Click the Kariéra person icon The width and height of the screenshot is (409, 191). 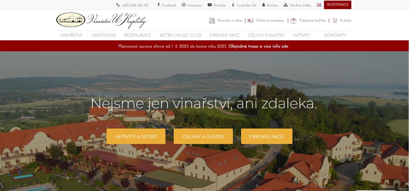pyautogui.click(x=264, y=5)
